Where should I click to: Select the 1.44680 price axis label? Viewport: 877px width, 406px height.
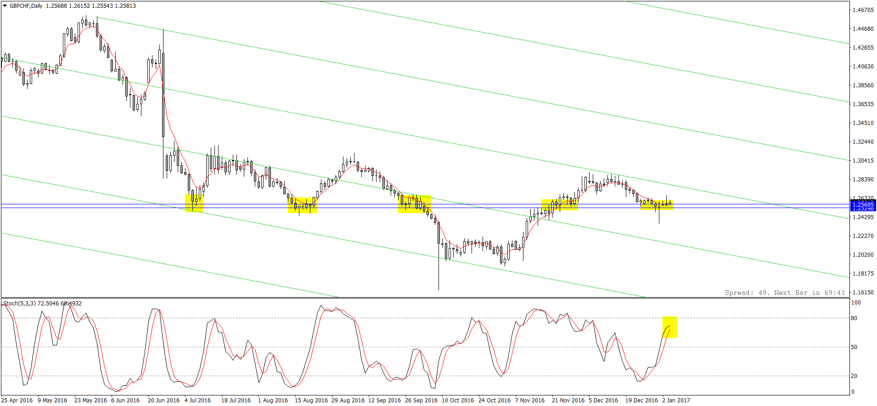point(863,28)
